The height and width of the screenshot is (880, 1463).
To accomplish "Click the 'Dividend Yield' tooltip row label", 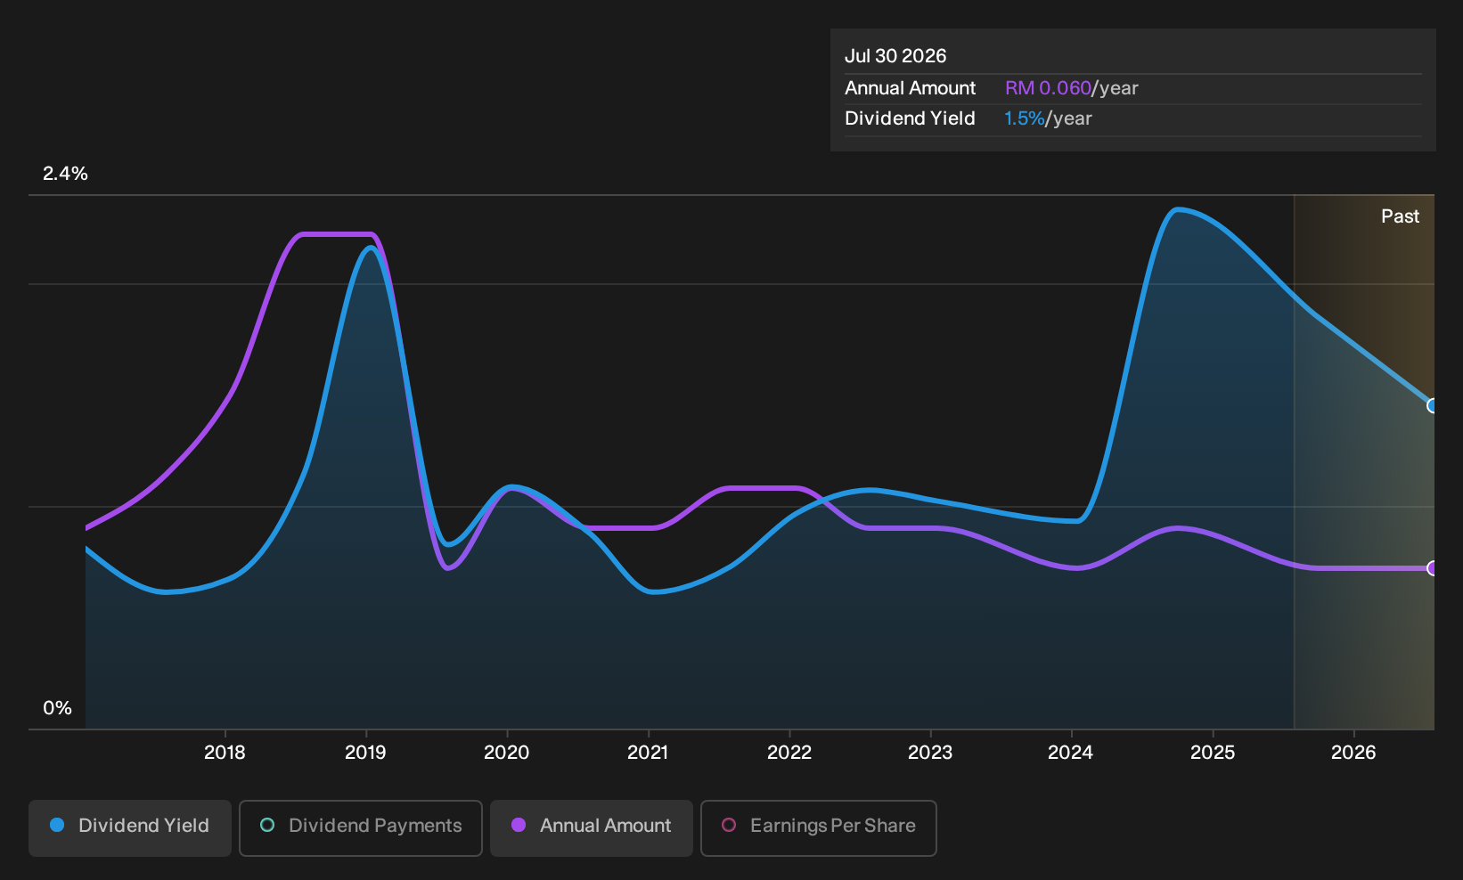I will [910, 118].
